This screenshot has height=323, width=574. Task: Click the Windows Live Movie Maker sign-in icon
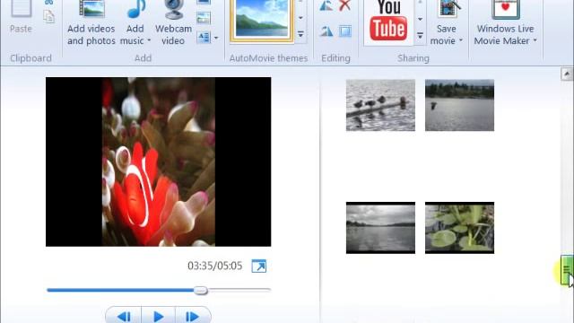tap(506, 9)
